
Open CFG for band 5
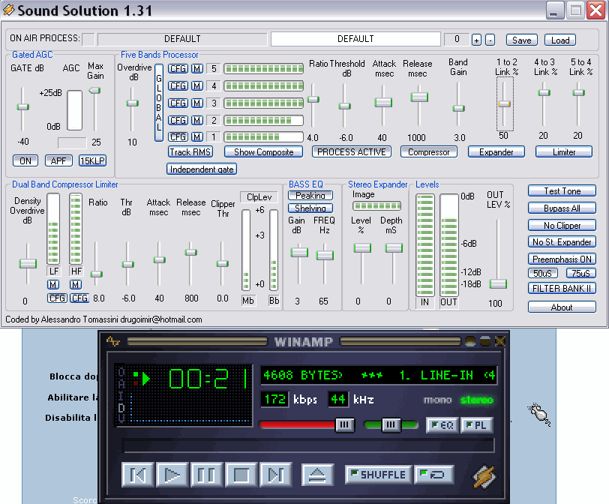tap(178, 69)
